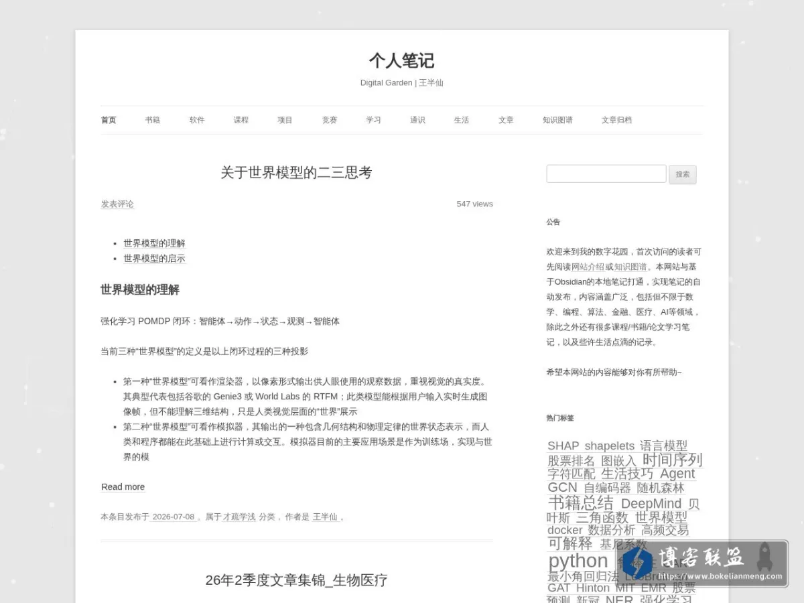
Task: Click the 热门标签 sidebar heading
Action: (560, 418)
